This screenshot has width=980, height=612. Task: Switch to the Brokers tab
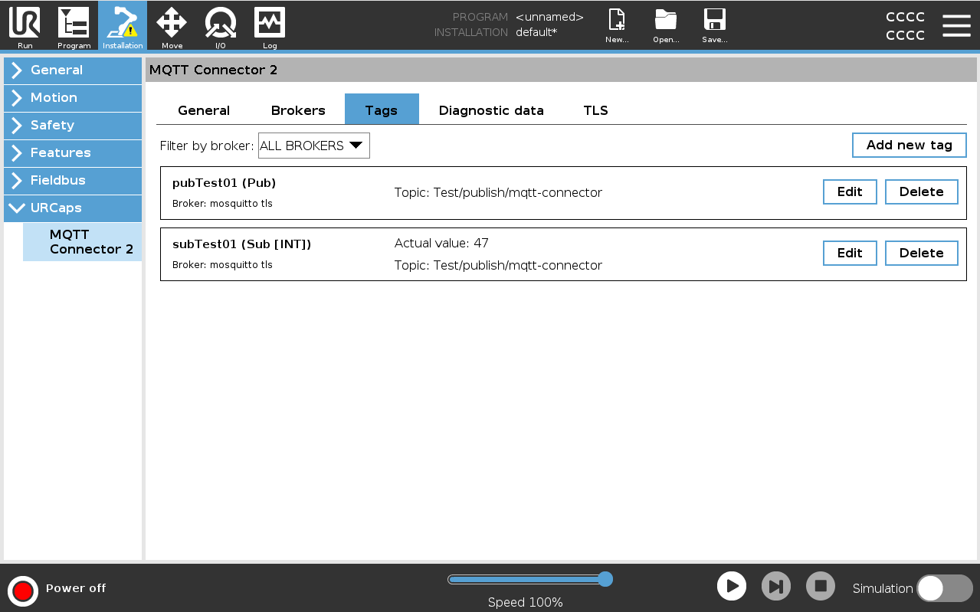pyautogui.click(x=298, y=110)
